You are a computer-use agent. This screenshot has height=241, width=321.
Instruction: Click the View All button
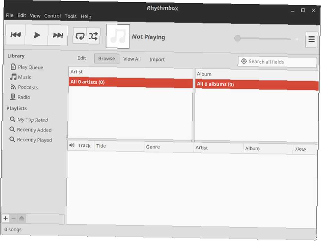click(132, 59)
